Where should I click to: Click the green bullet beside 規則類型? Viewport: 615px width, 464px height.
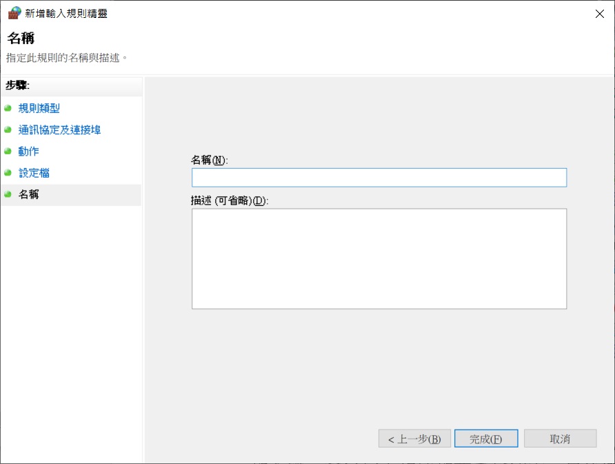click(8, 108)
